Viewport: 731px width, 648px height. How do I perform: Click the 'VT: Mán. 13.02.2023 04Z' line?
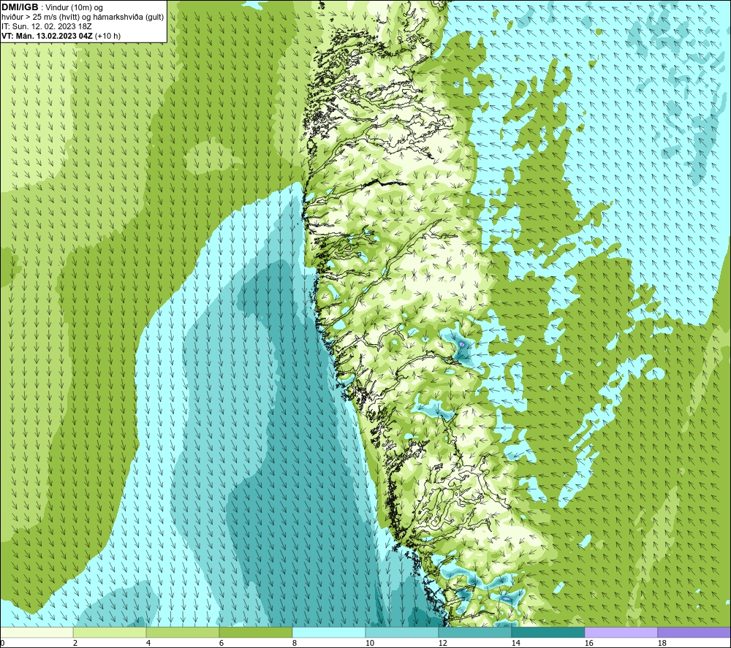pos(61,36)
